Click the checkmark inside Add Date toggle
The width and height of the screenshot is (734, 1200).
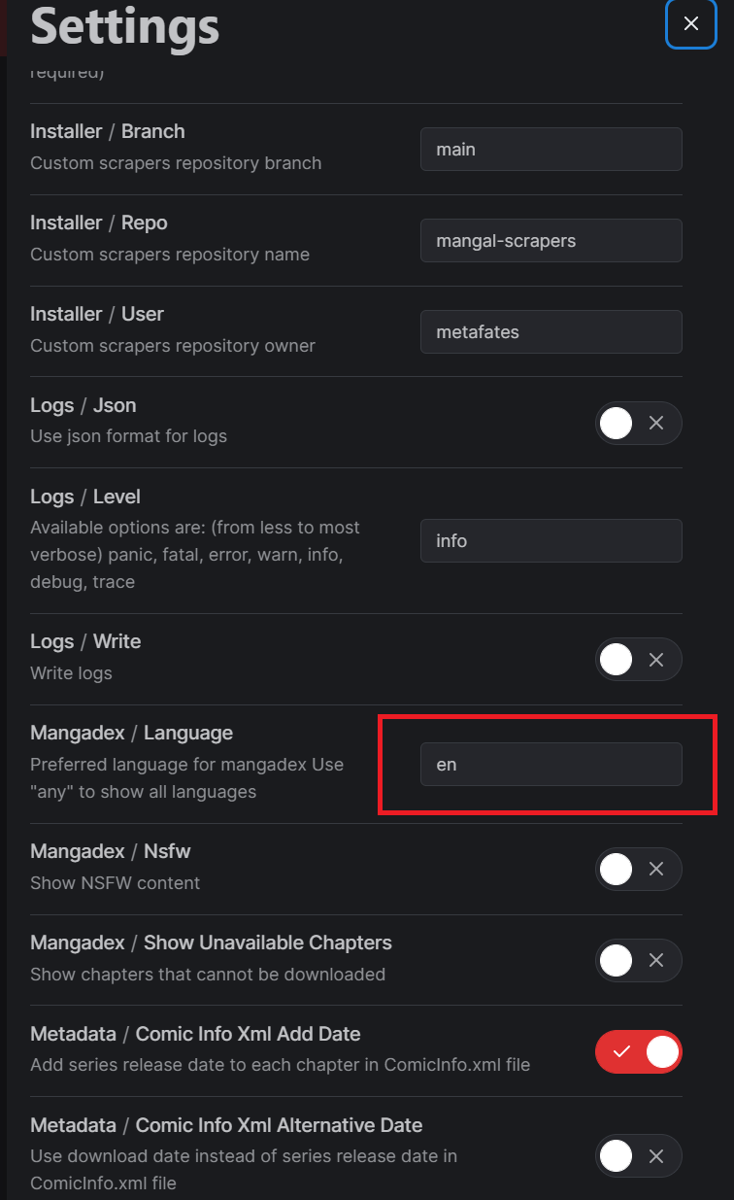point(622,1051)
